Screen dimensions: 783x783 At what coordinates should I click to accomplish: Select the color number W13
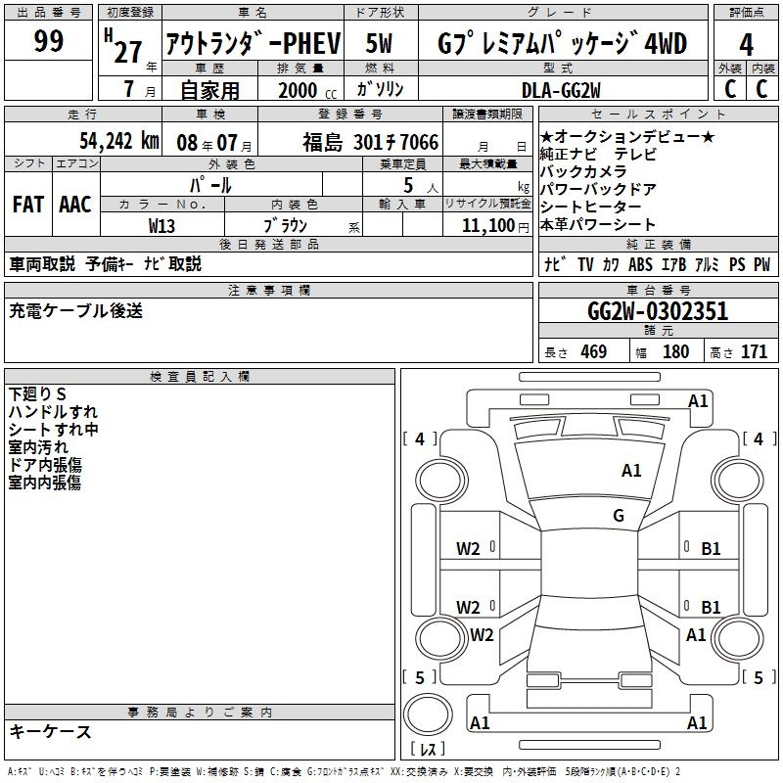click(161, 226)
